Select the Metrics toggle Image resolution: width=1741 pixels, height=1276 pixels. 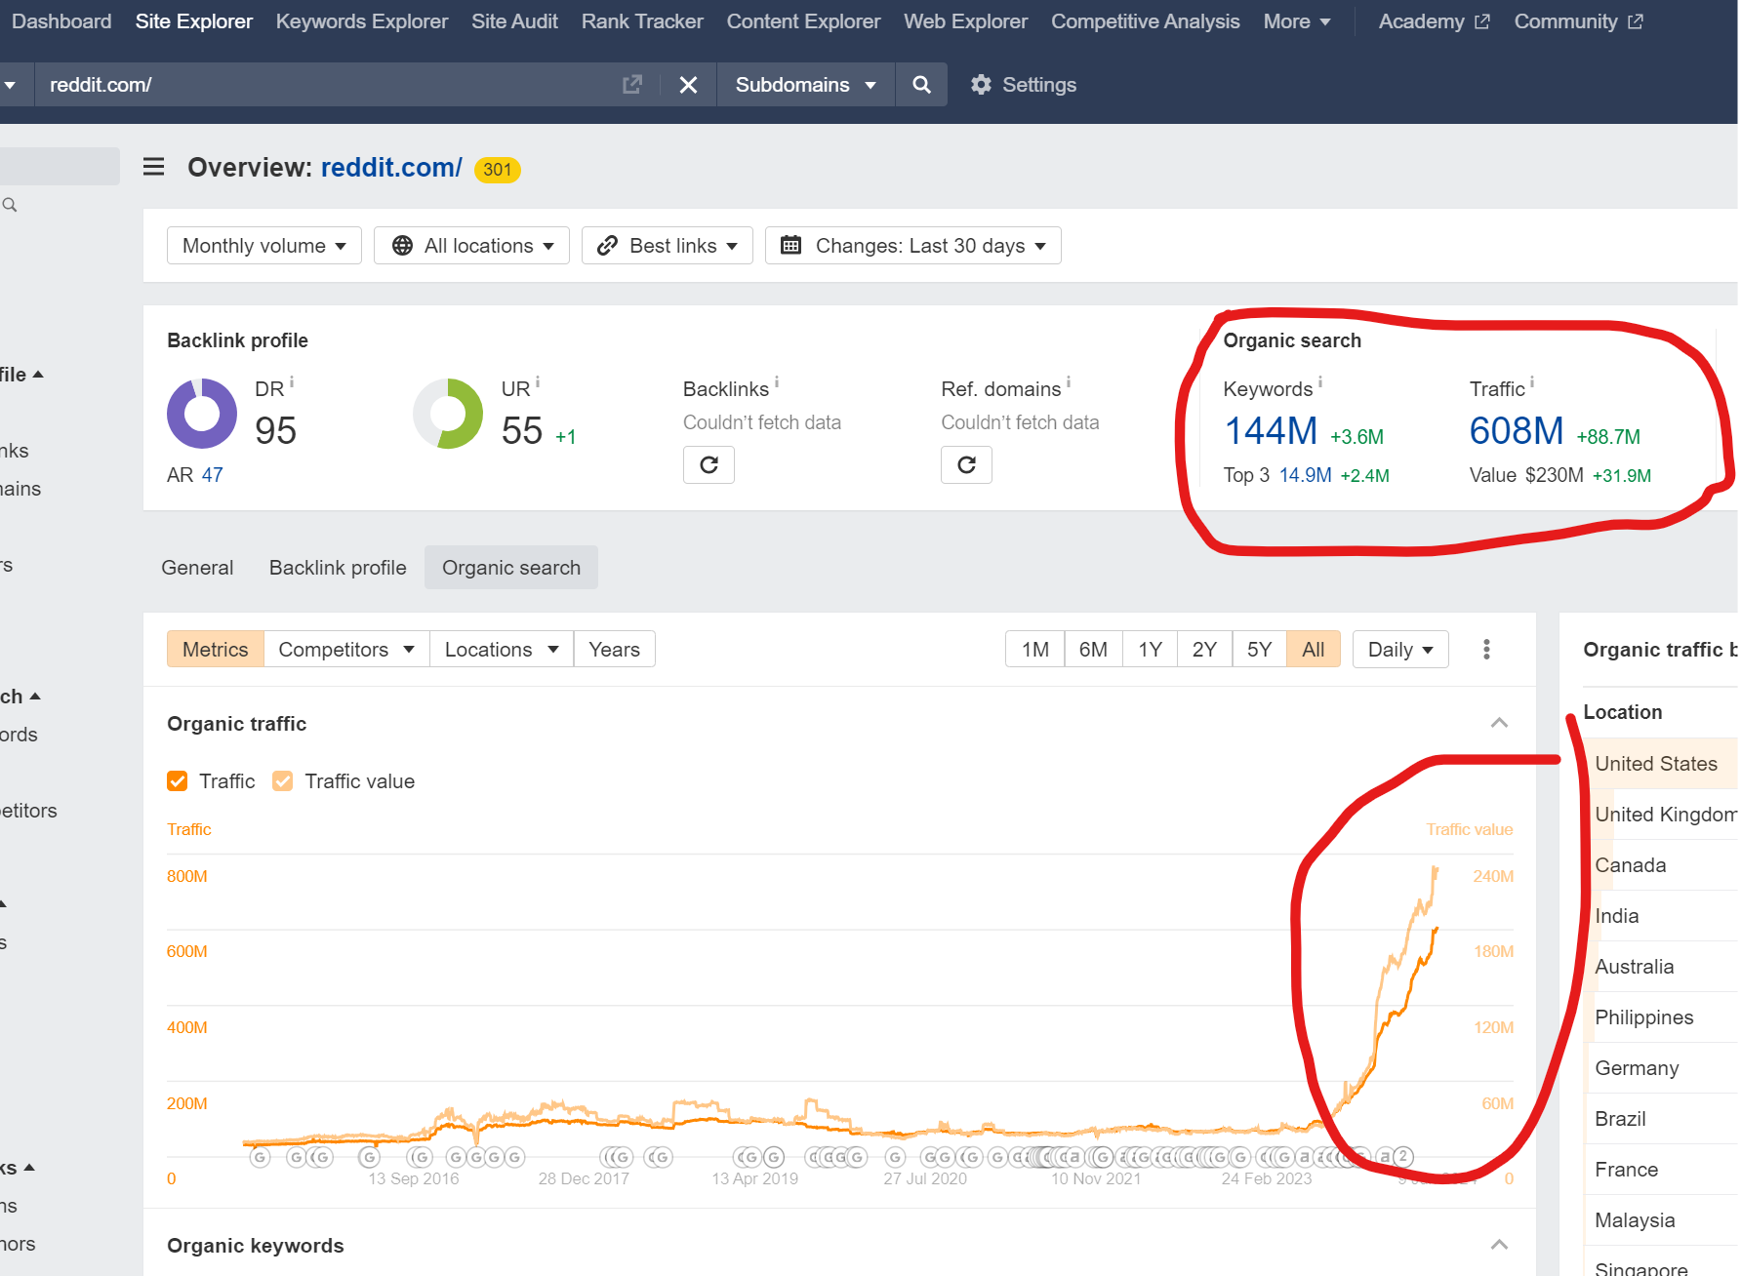click(216, 650)
